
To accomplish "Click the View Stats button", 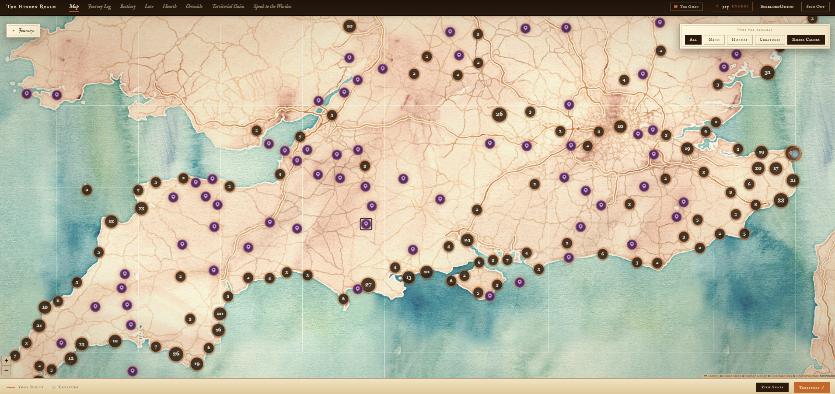I will [772, 387].
